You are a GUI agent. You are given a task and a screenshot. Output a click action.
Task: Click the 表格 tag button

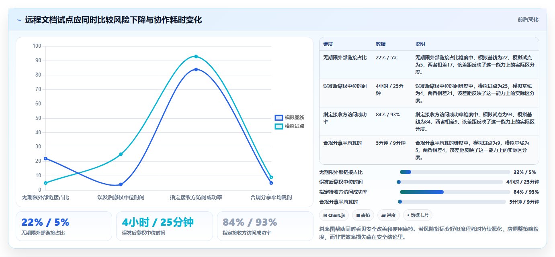(363, 215)
